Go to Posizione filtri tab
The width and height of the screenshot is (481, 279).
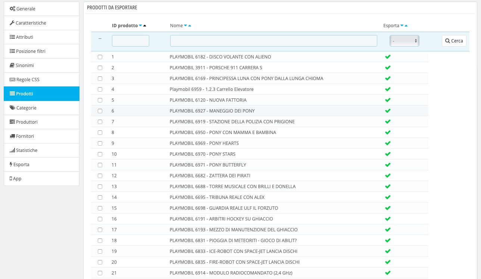[41, 51]
